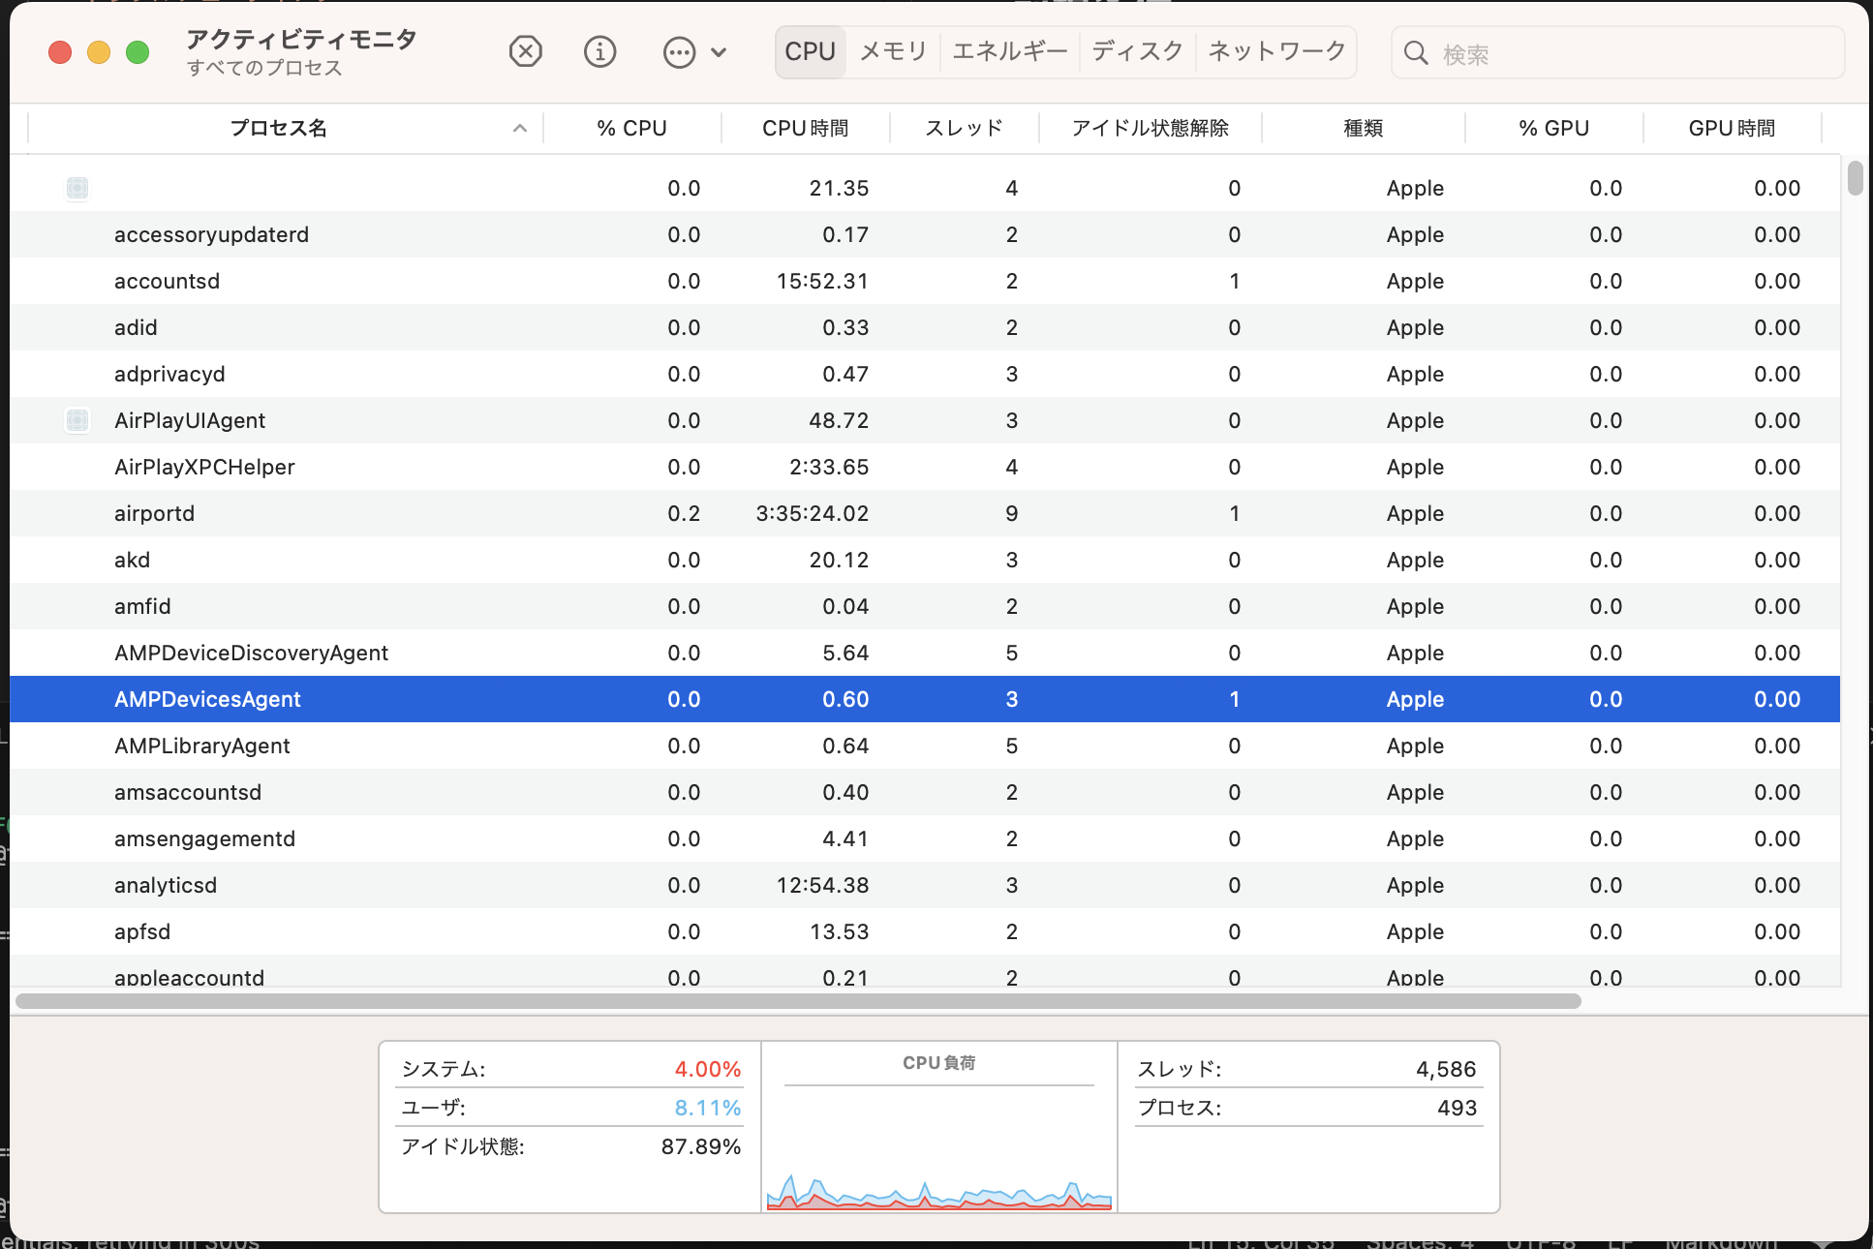The height and width of the screenshot is (1249, 1873).
Task: Click the yellow minimize window button
Action: pyautogui.click(x=99, y=52)
